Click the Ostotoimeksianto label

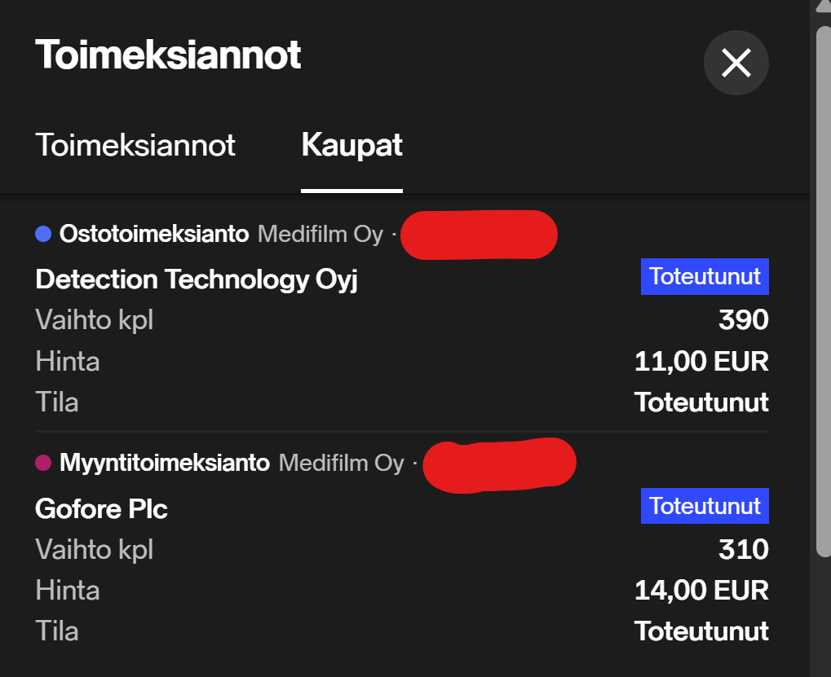tap(154, 235)
